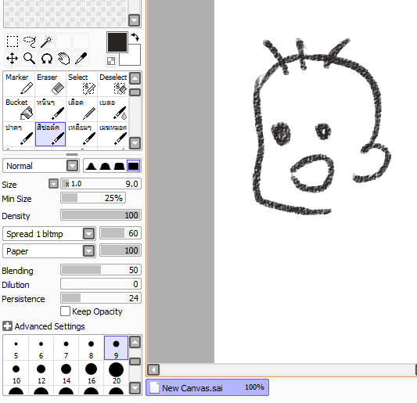Select the สีชอล์ค chalk brush
Viewport: 417px width, 403px height.
pyautogui.click(x=50, y=135)
